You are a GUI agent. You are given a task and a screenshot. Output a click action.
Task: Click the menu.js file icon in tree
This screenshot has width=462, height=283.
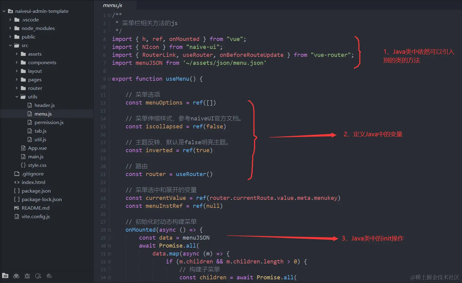30,114
